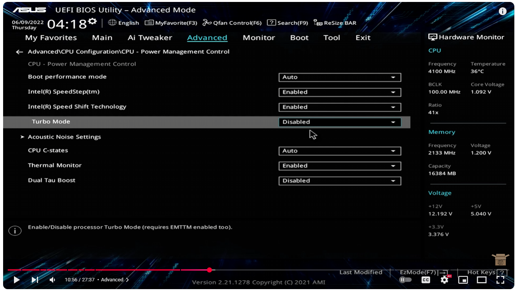Click the Hardware Monitor screen icon
The image size is (519, 293).
pyautogui.click(x=432, y=37)
